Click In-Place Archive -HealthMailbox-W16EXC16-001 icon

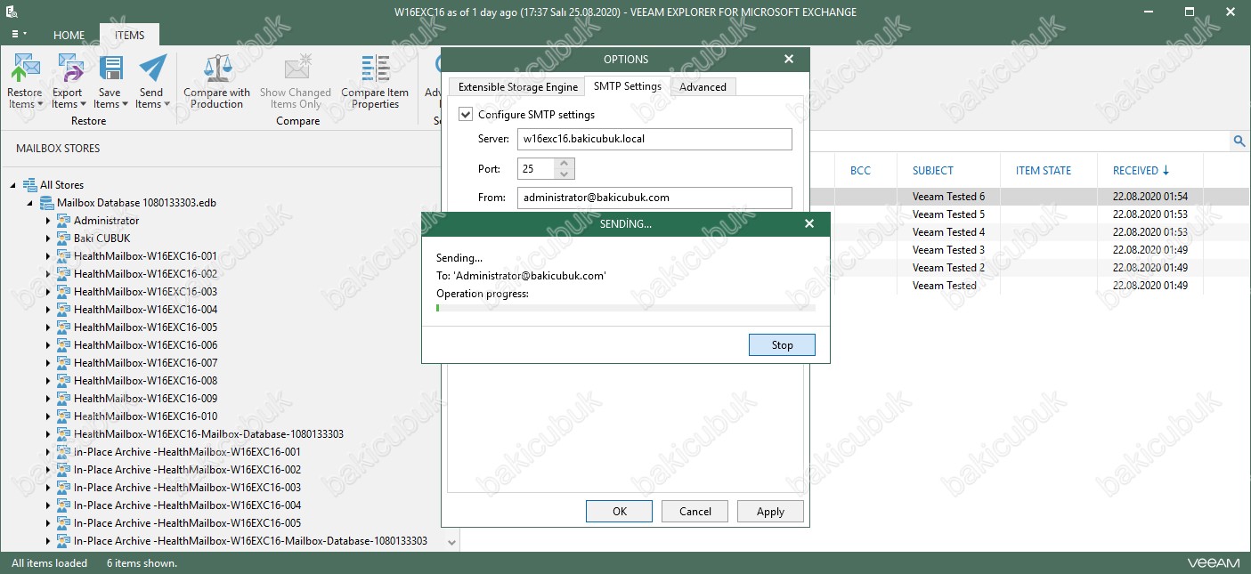pos(63,452)
